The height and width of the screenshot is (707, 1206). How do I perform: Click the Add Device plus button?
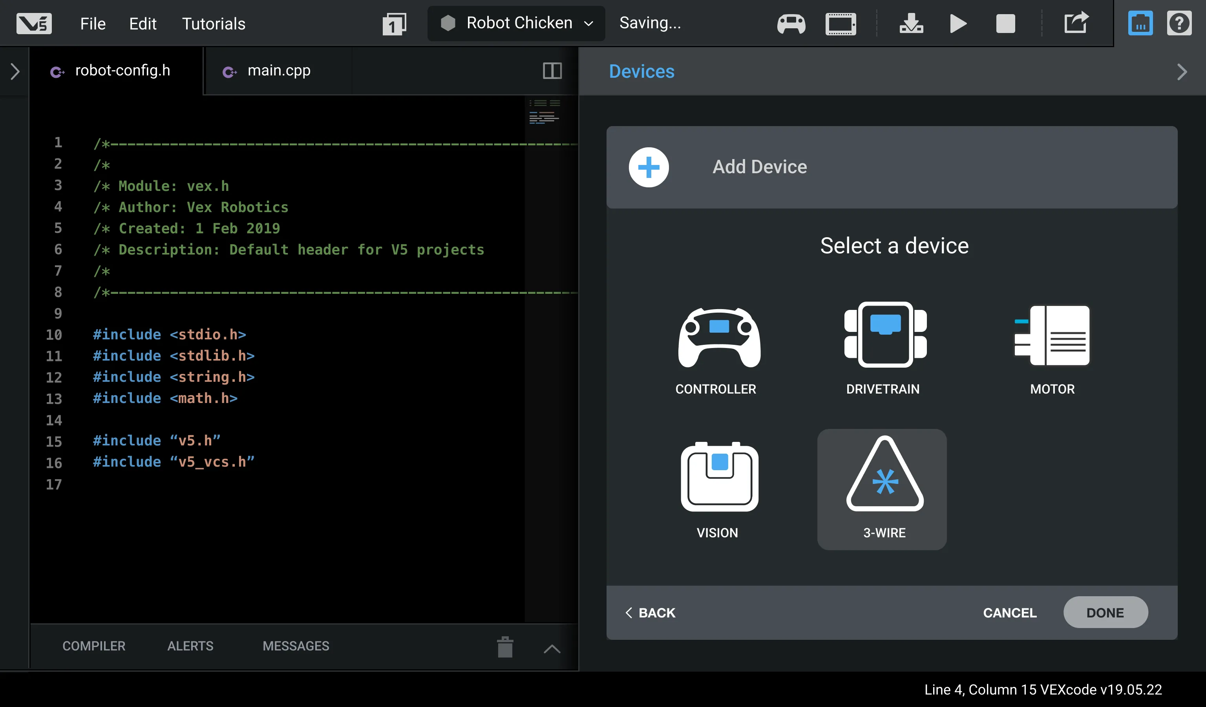coord(649,167)
